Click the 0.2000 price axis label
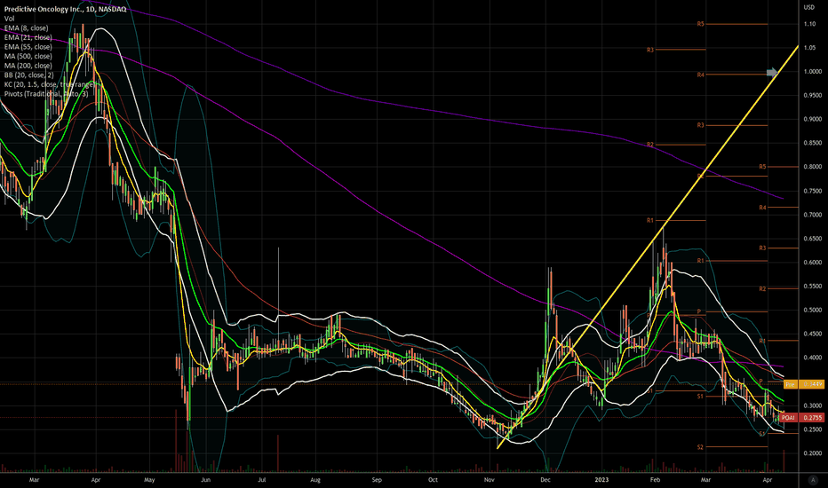 tap(813, 453)
